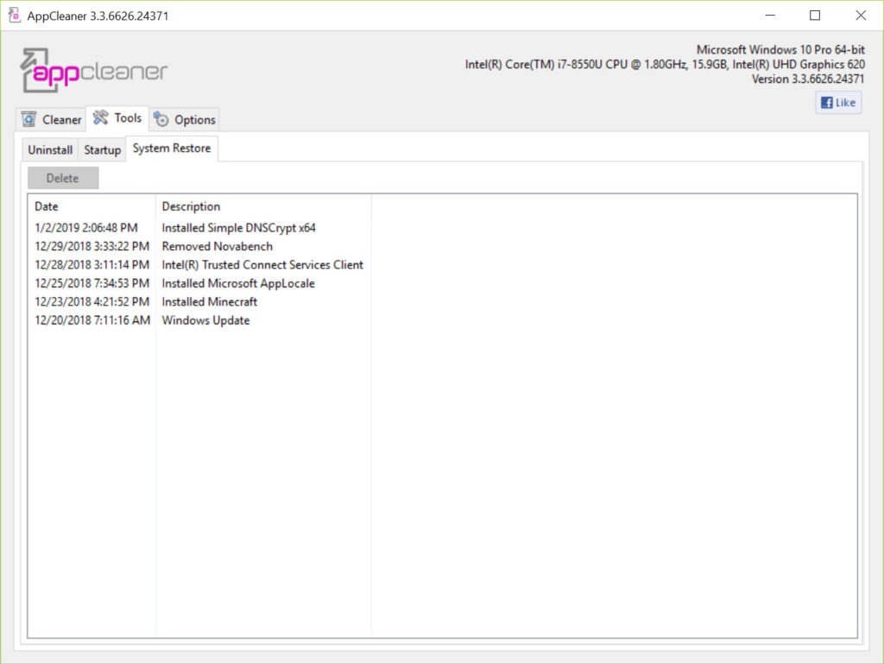Click the Microsoft Windows 10 Pro 64-bit text
Image resolution: width=884 pixels, height=664 pixels.
pyautogui.click(x=780, y=49)
